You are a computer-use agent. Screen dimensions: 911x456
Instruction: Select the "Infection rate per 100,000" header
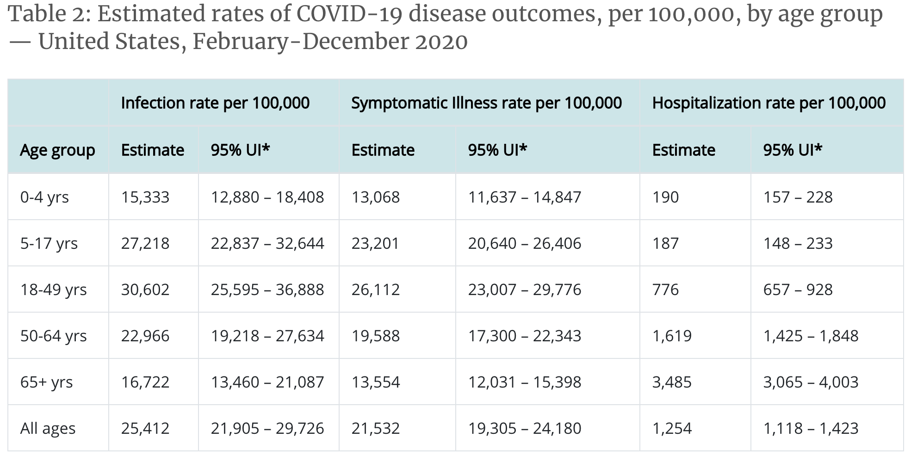tap(215, 103)
